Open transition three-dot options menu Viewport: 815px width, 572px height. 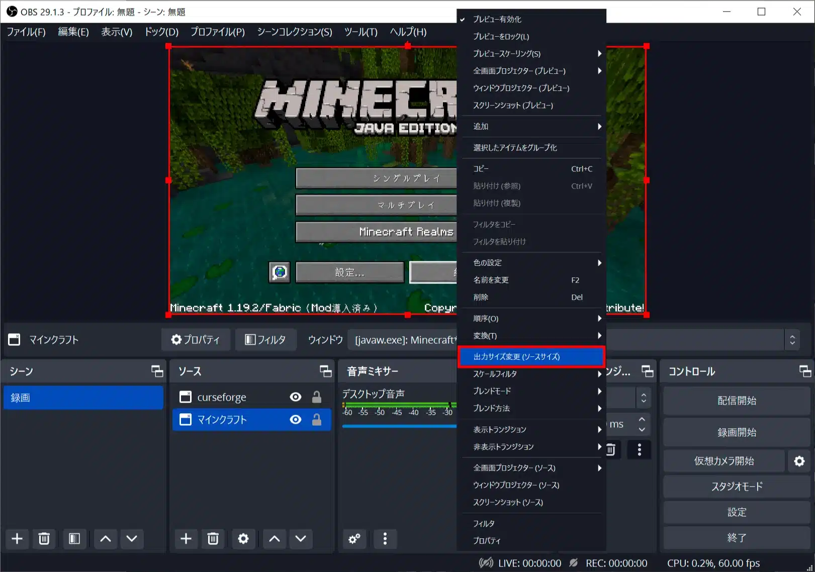pos(639,449)
